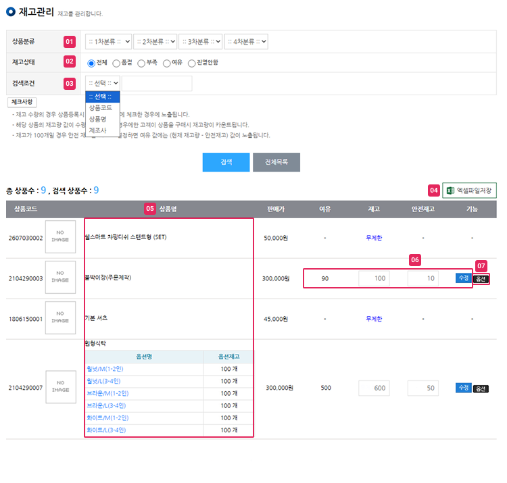This screenshot has height=483, width=507.
Task: Click the 상품코드 column header
Action: (26, 209)
